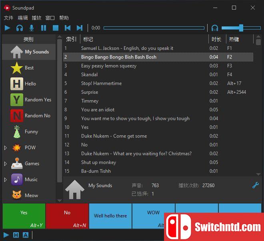The width and height of the screenshot is (264, 241).
Task: Click the Alt+2544 hotkey cell
Action: point(236,92)
